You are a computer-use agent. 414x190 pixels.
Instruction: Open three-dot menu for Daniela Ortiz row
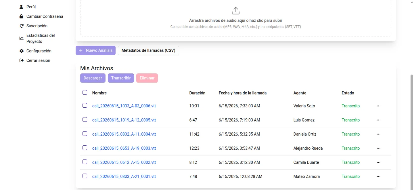[379, 134]
